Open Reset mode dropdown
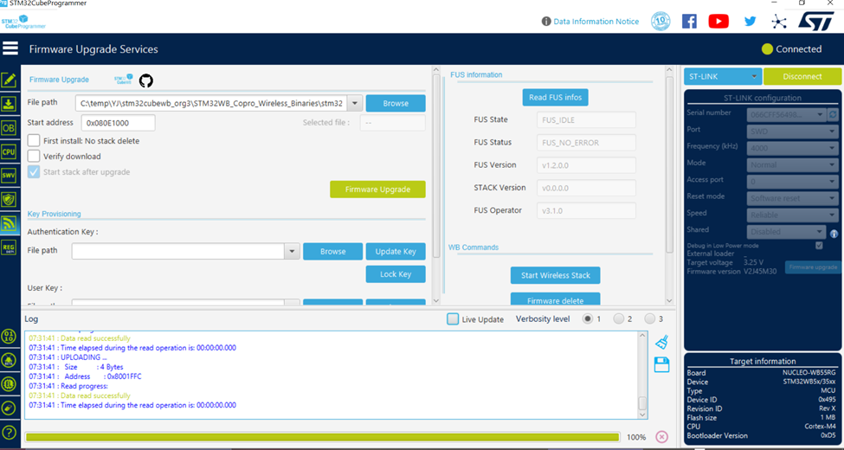The height and width of the screenshot is (450, 844). (x=791, y=198)
